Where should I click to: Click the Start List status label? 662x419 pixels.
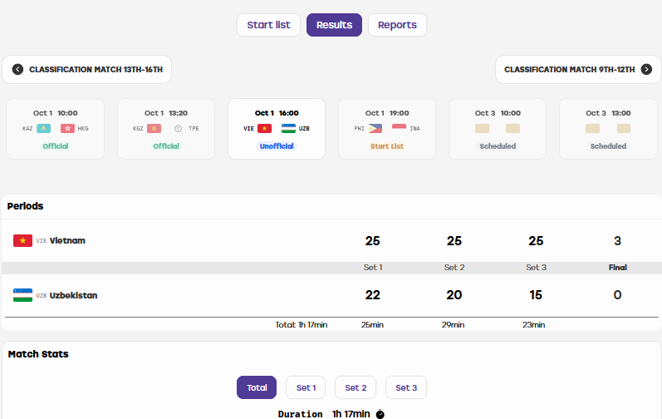(387, 146)
